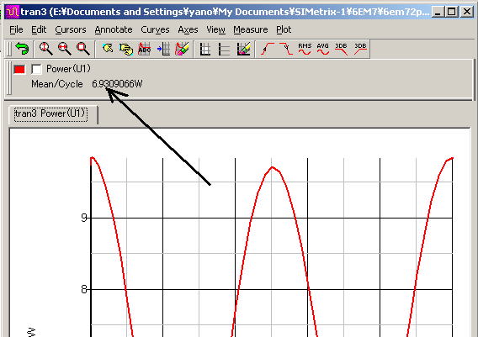Open the Axes menu
478x337 pixels.
(188, 29)
